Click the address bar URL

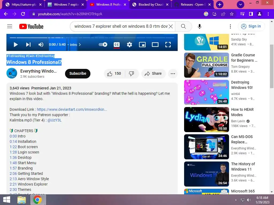point(70,14)
